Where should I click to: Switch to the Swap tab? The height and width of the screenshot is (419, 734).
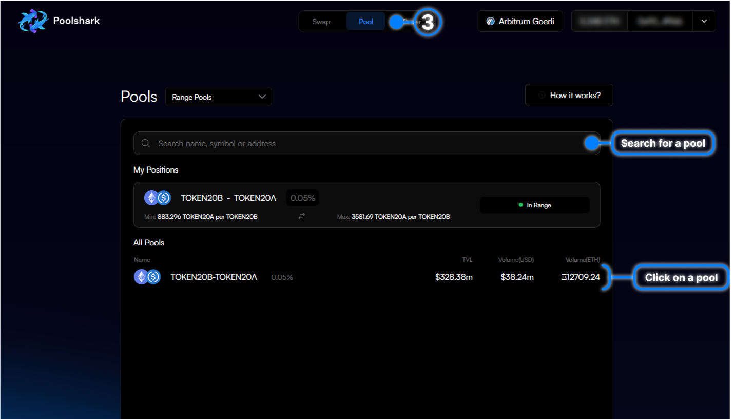point(321,22)
